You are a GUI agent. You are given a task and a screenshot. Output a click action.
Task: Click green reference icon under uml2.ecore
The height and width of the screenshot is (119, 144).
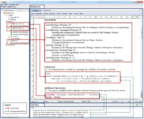point(11,43)
